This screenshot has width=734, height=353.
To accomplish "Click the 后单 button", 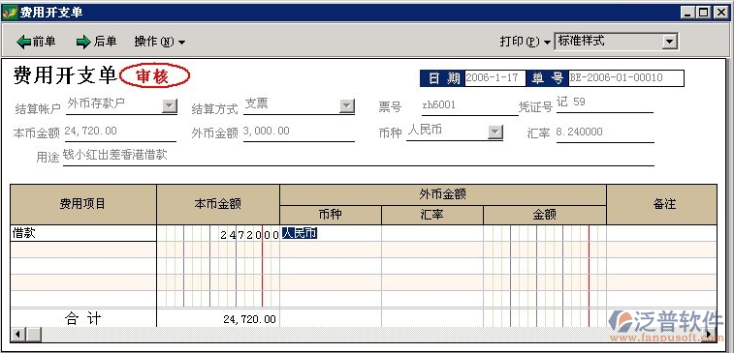I will (96, 42).
